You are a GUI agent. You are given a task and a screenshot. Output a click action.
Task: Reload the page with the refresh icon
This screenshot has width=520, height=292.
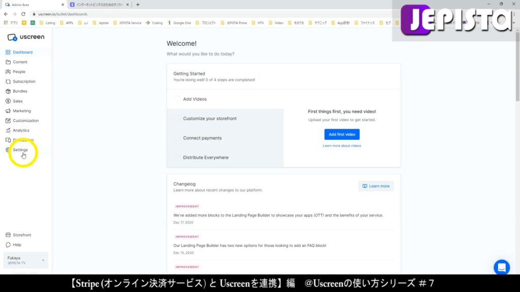(23, 14)
